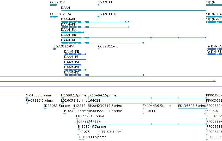Click the CG32811 gene label

(105, 2)
